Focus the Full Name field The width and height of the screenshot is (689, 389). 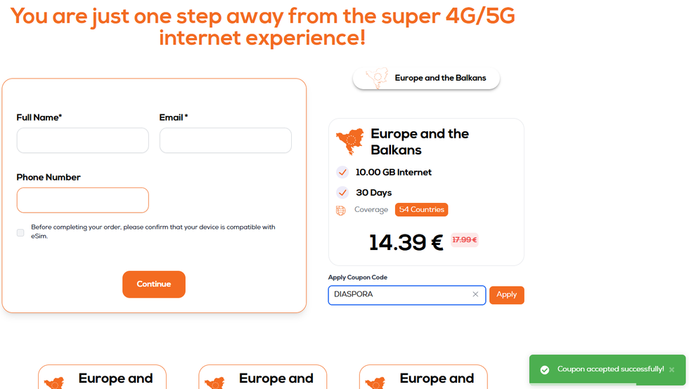[82, 140]
